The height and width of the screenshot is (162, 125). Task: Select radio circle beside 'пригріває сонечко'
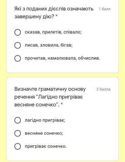[18, 146]
